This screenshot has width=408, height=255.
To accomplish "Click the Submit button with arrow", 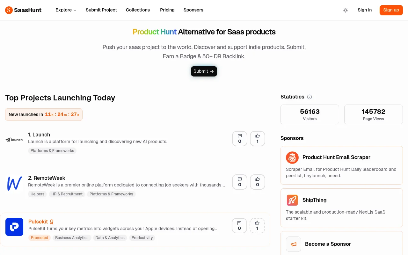I will coord(204,71).
